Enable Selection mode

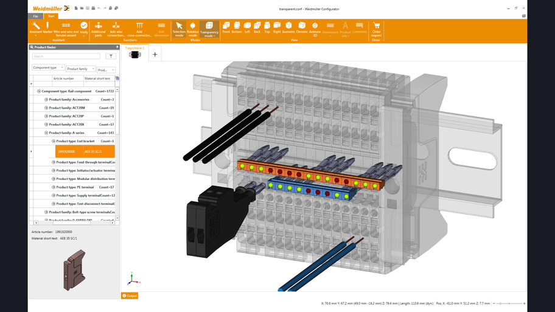click(179, 29)
